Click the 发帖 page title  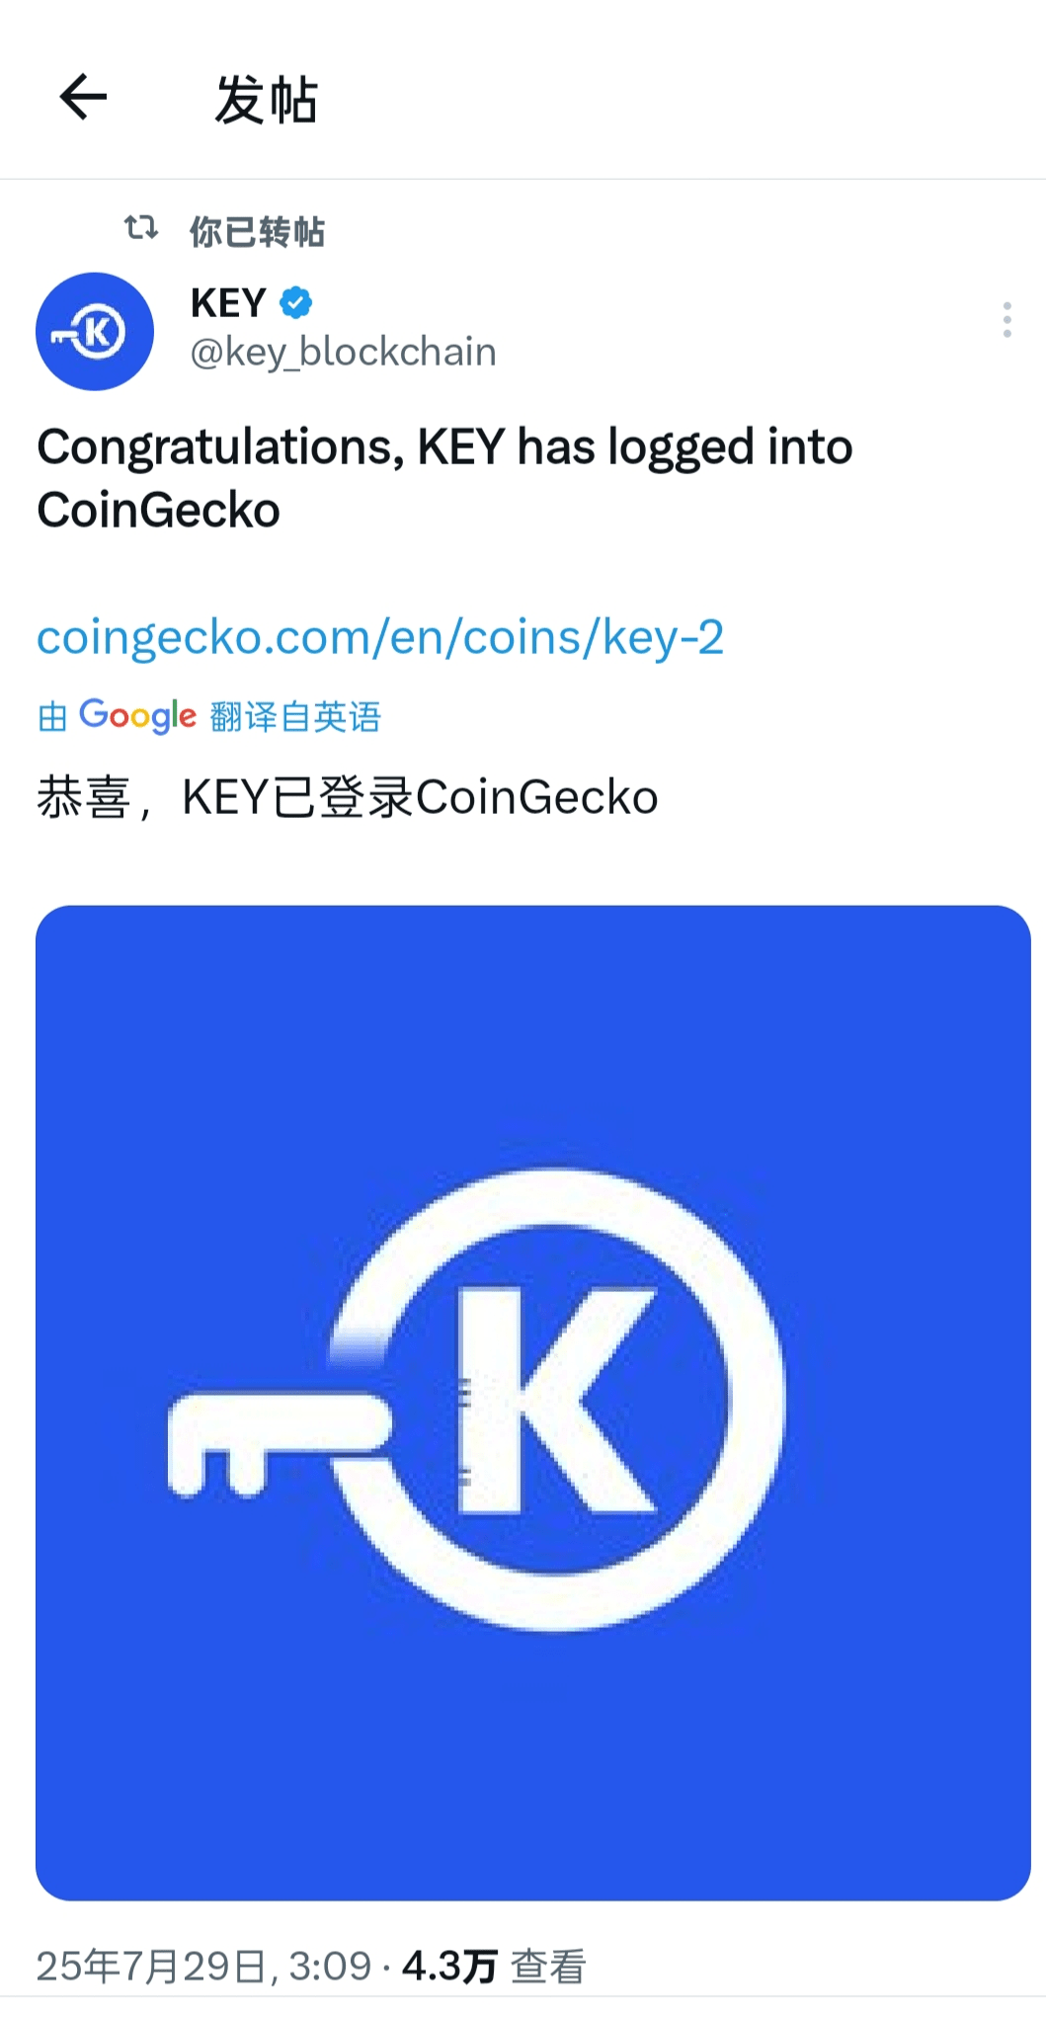point(267,100)
